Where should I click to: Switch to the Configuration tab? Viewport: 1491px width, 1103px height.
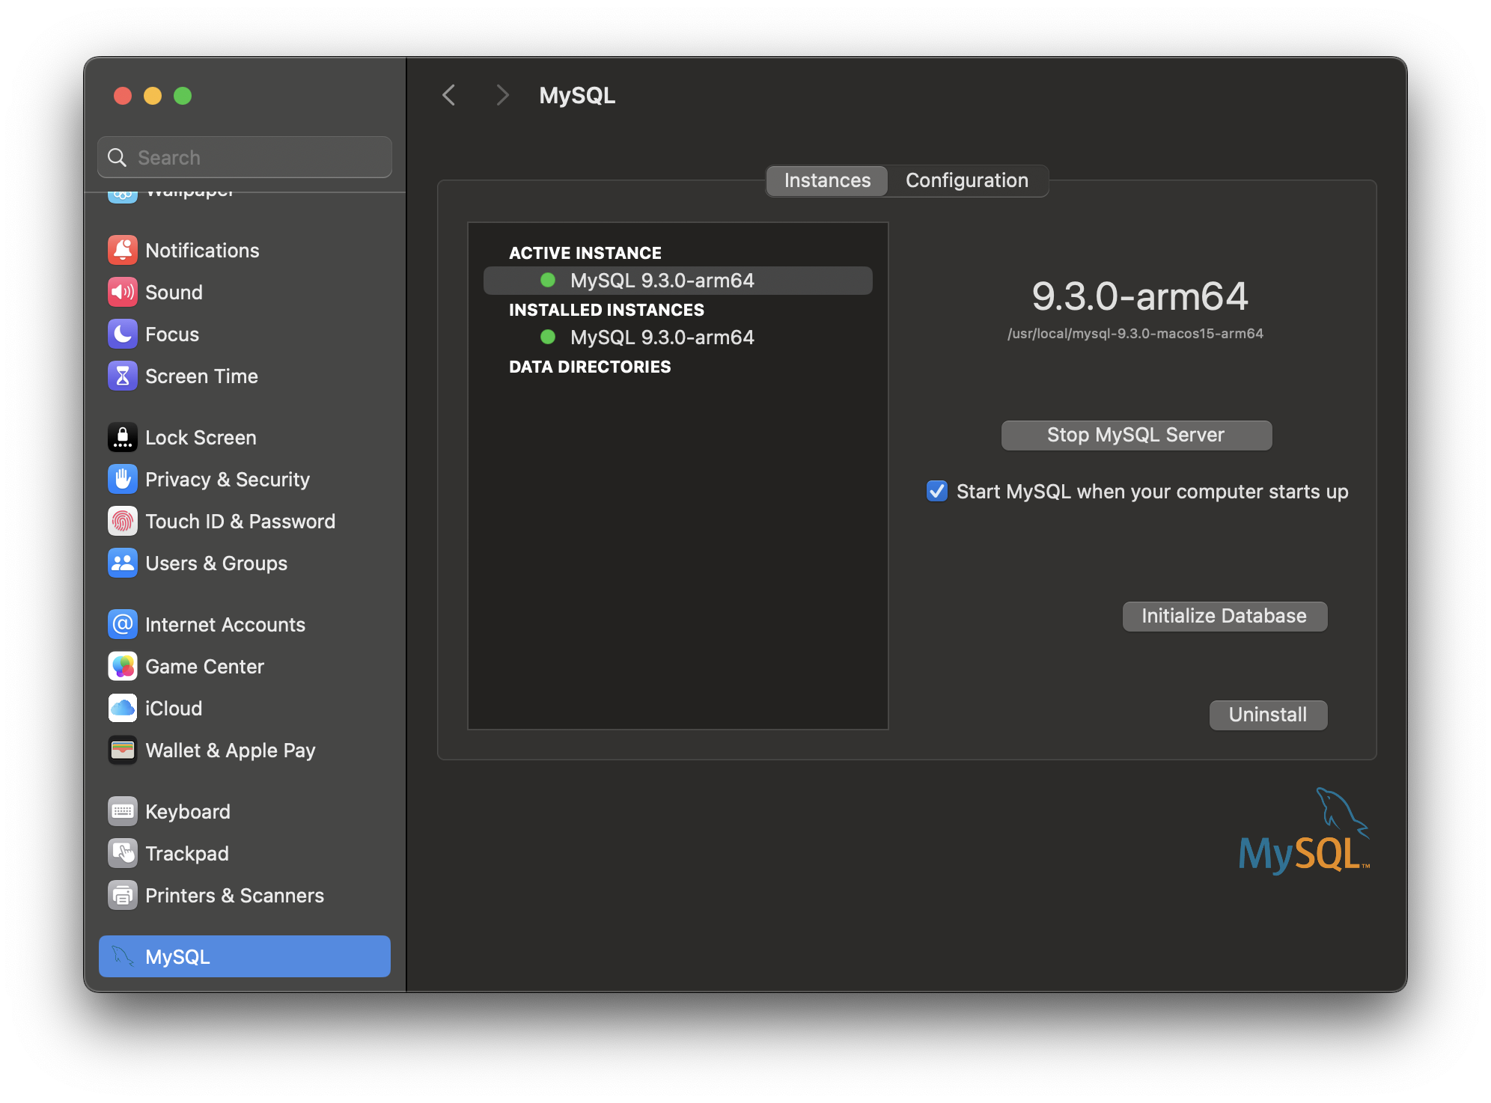click(966, 181)
